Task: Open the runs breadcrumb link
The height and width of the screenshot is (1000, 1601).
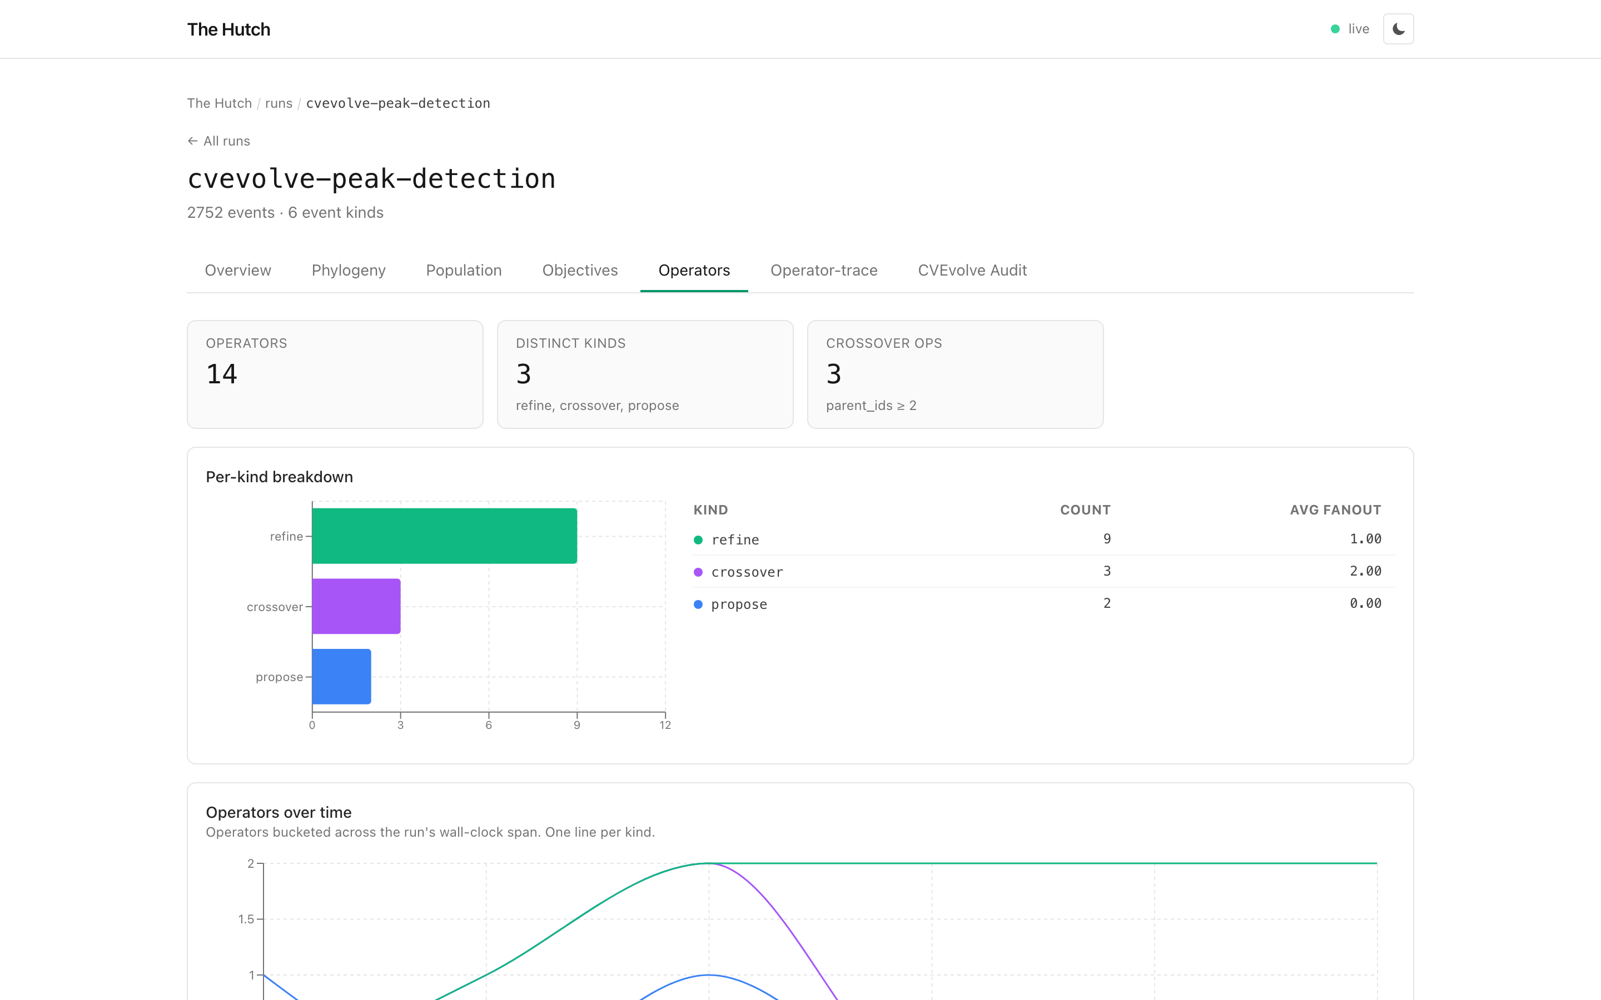Action: tap(279, 103)
